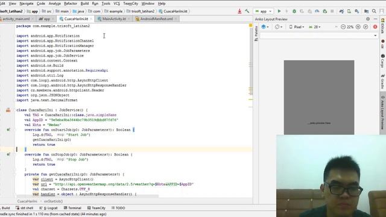The height and width of the screenshot is (217, 386).
Task: Click override gutter icon beside onStartJob
Action: click(x=8, y=130)
